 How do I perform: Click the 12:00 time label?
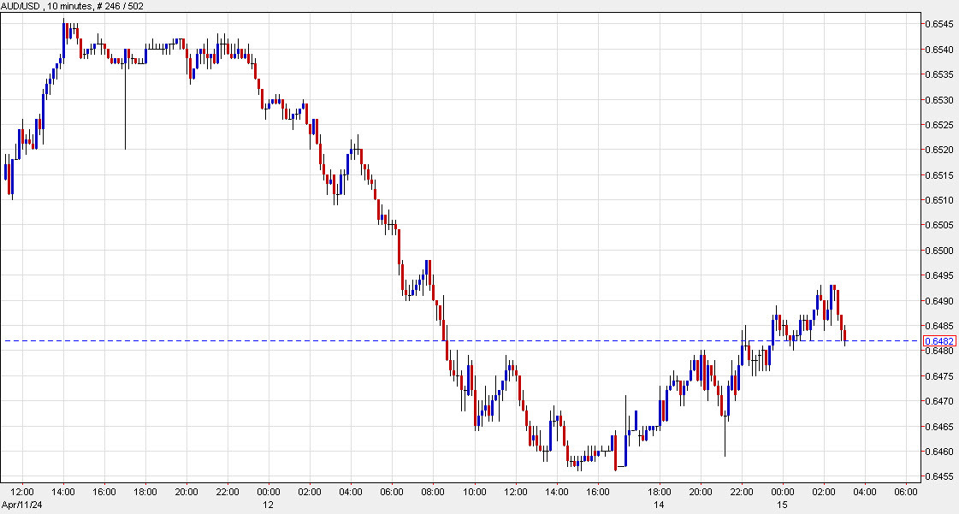pyautogui.click(x=21, y=493)
